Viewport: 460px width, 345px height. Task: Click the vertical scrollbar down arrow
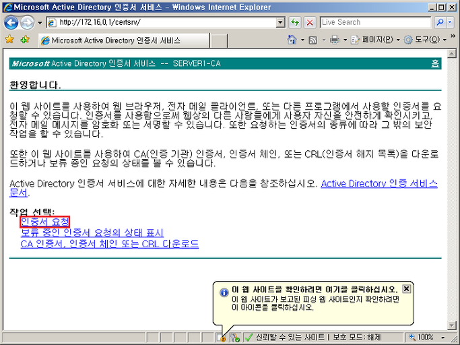(451, 325)
